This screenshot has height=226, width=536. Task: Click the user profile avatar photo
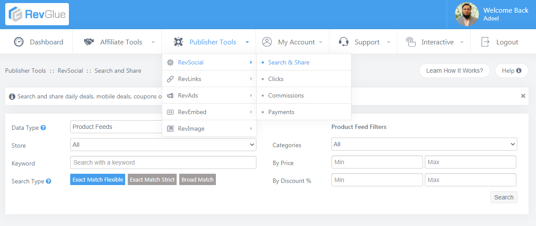467,14
